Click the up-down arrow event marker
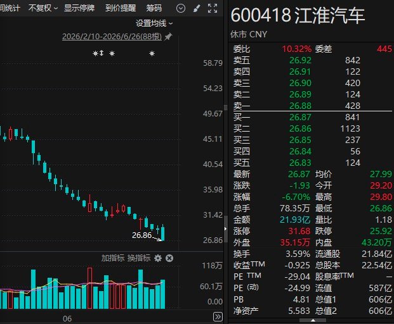 pos(102,53)
